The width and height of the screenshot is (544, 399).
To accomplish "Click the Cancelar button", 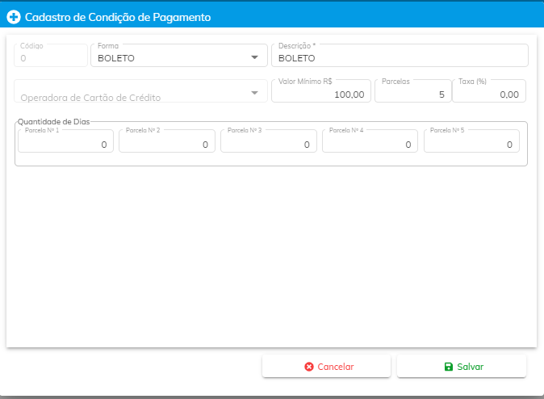I will [x=326, y=367].
